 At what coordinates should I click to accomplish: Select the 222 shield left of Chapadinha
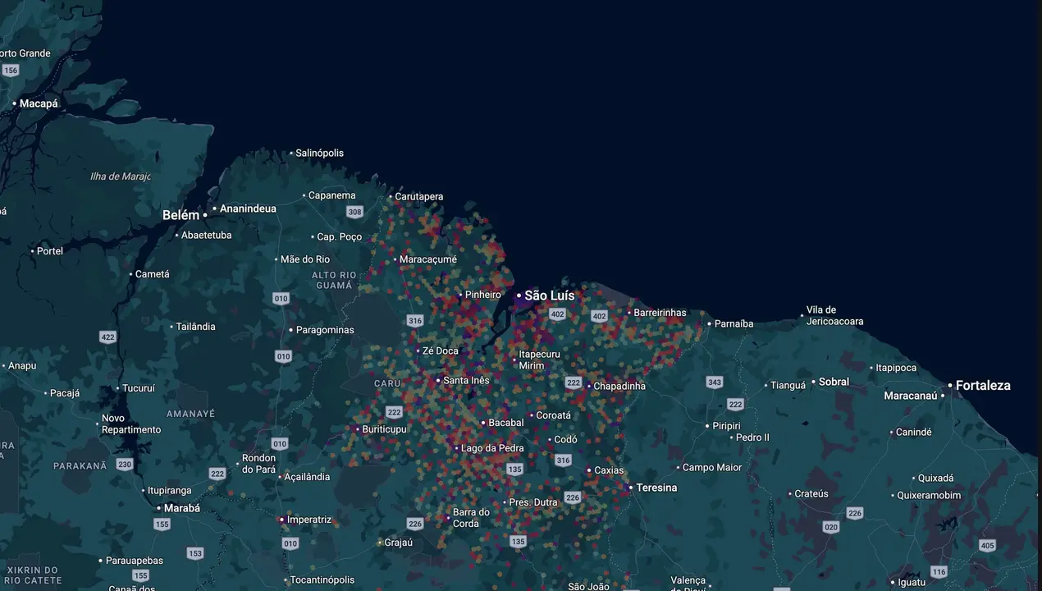tap(574, 383)
